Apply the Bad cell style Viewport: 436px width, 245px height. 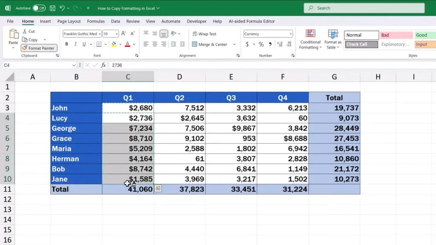(396, 35)
